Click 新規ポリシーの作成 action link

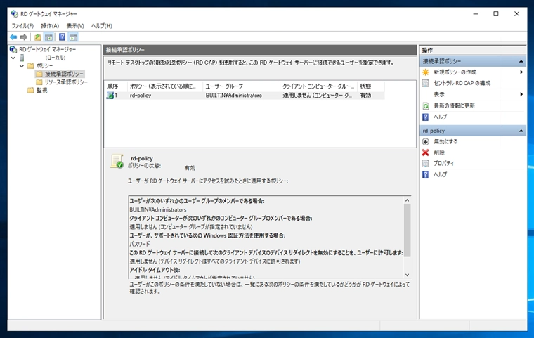click(x=455, y=72)
